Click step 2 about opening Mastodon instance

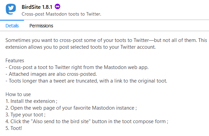tap(71, 108)
